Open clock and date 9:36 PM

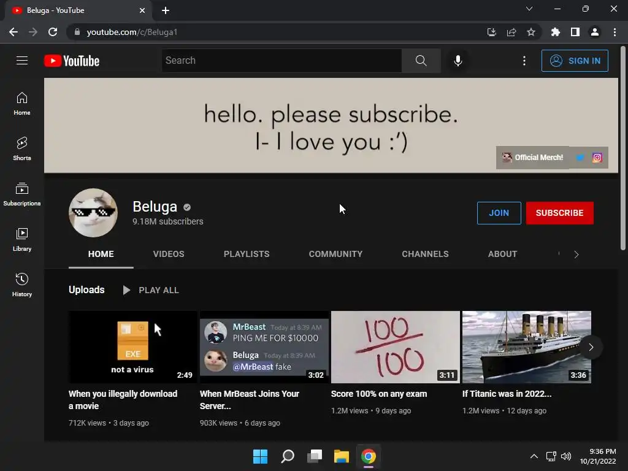point(598,456)
